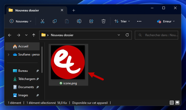This screenshot has height=110, width=186.
Task: Open the OneDrive Erreur status dropdown
Action: (x=166, y=21)
